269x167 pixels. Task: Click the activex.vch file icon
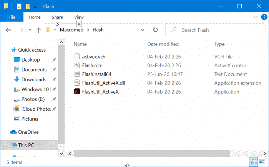(77, 56)
